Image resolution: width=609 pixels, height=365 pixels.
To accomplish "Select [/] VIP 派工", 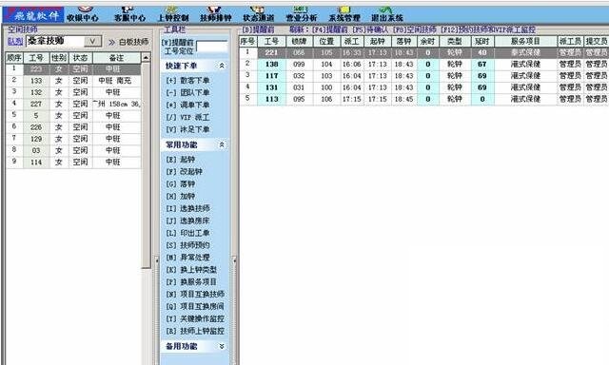I will coord(187,117).
